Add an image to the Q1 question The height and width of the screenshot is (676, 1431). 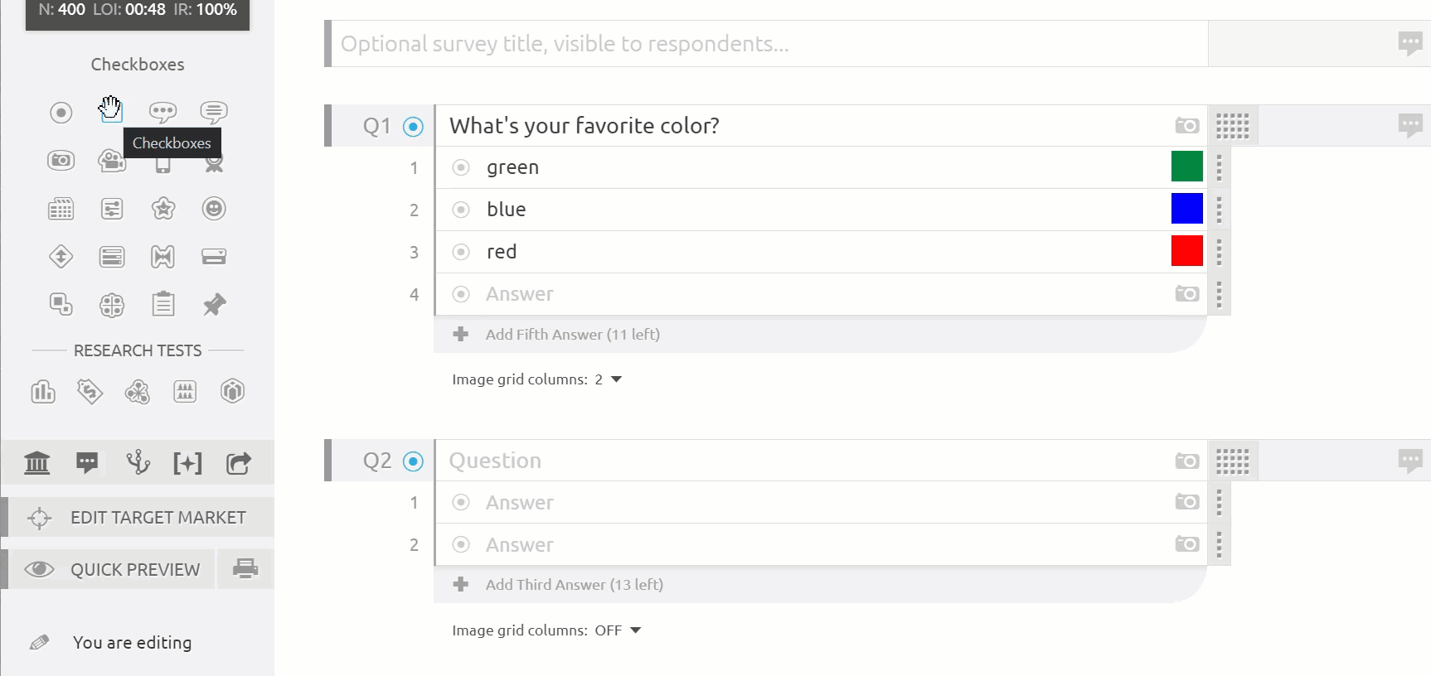[x=1187, y=126]
